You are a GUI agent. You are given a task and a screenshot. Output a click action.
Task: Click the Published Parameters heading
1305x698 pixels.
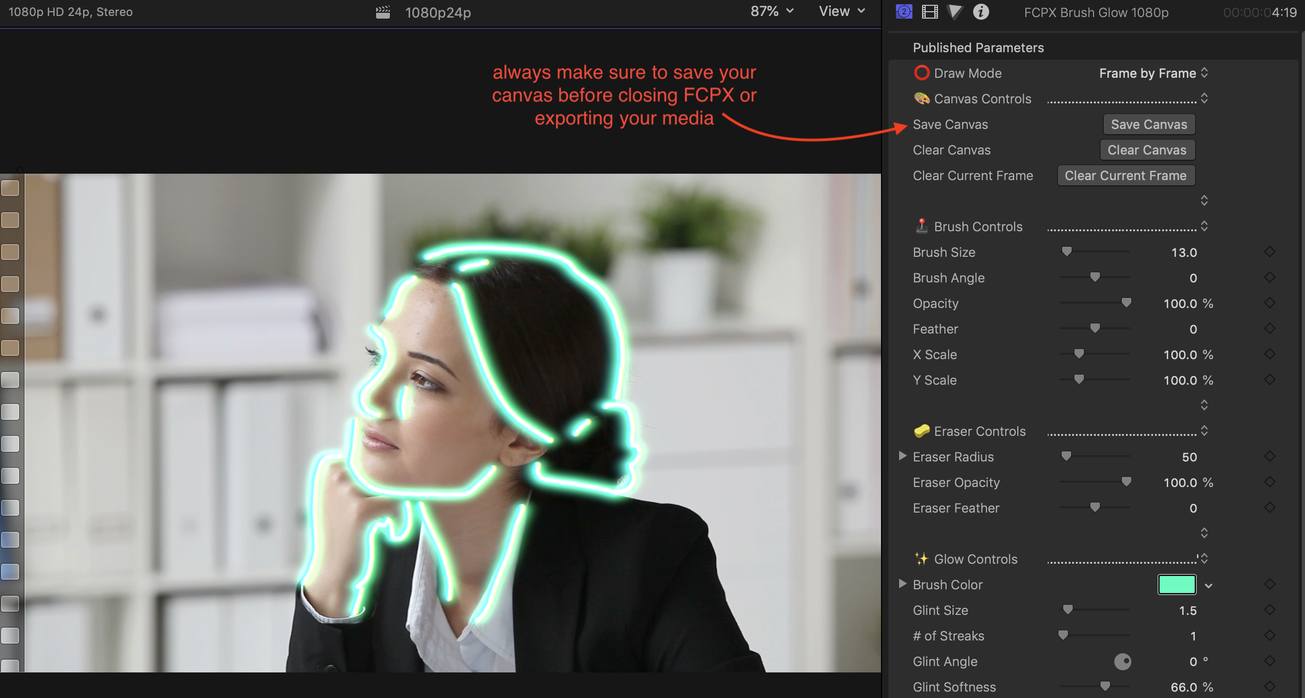pyautogui.click(x=978, y=47)
